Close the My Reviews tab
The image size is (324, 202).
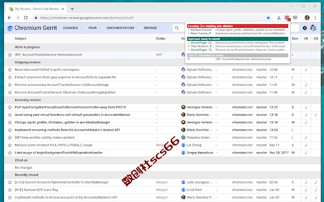pyautogui.click(x=63, y=9)
